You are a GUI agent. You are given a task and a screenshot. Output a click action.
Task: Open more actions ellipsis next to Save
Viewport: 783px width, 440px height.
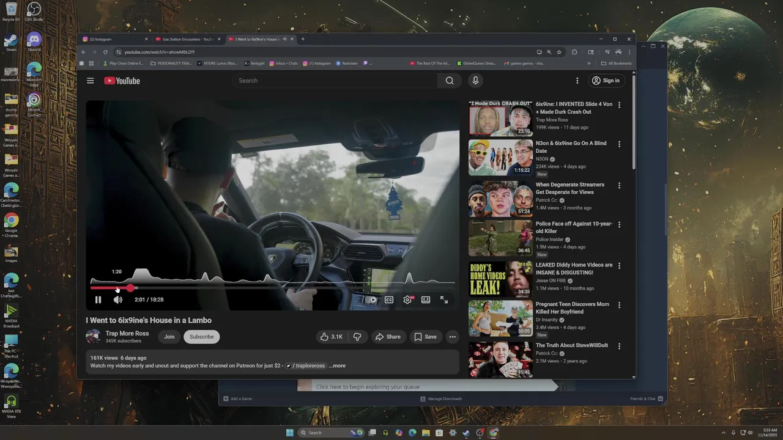tap(452, 337)
